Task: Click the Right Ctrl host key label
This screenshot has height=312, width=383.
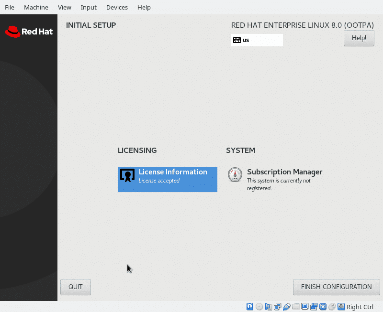Action: (360, 307)
